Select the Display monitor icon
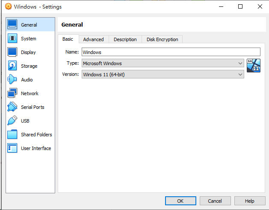 (x=12, y=52)
